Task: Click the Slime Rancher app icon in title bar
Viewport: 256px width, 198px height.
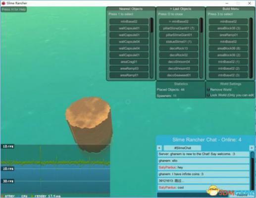Action: click(3, 3)
